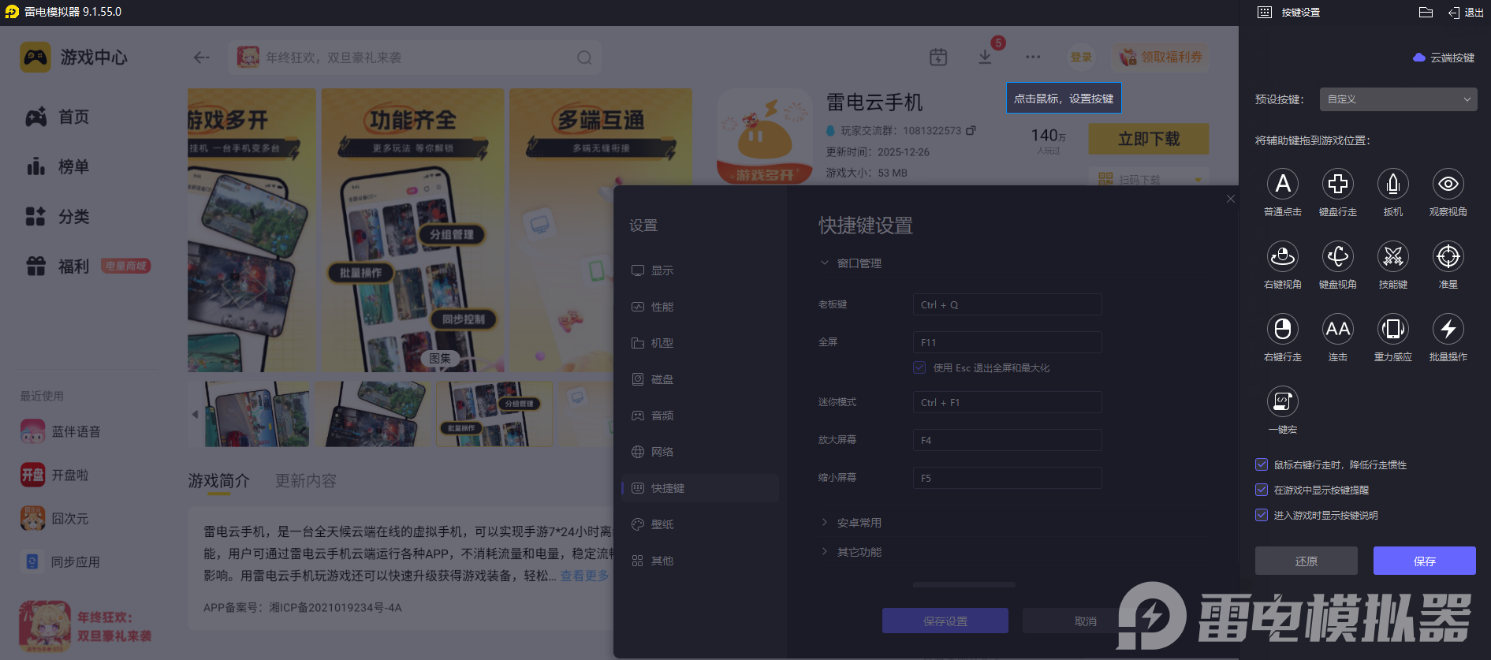Copy the 玩家交流群 group number
Image resolution: width=1491 pixels, height=660 pixels.
(x=971, y=130)
